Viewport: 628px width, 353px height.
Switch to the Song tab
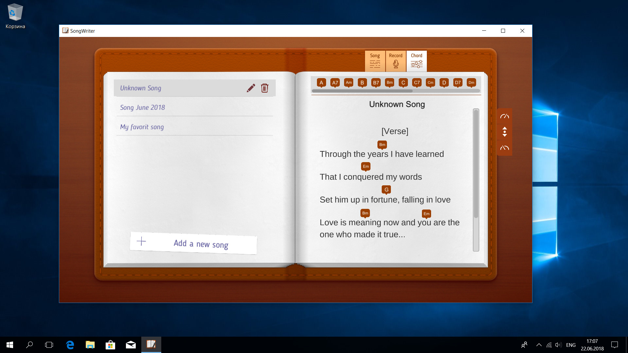coord(375,61)
